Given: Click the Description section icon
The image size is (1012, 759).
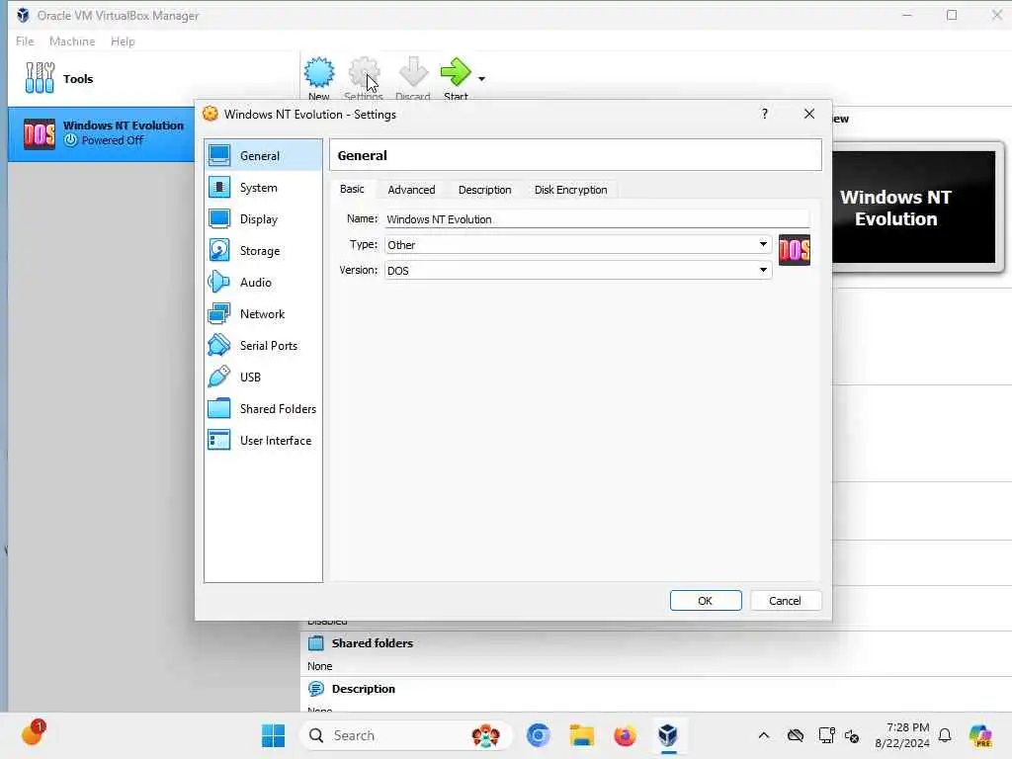Looking at the screenshot, I should (315, 689).
